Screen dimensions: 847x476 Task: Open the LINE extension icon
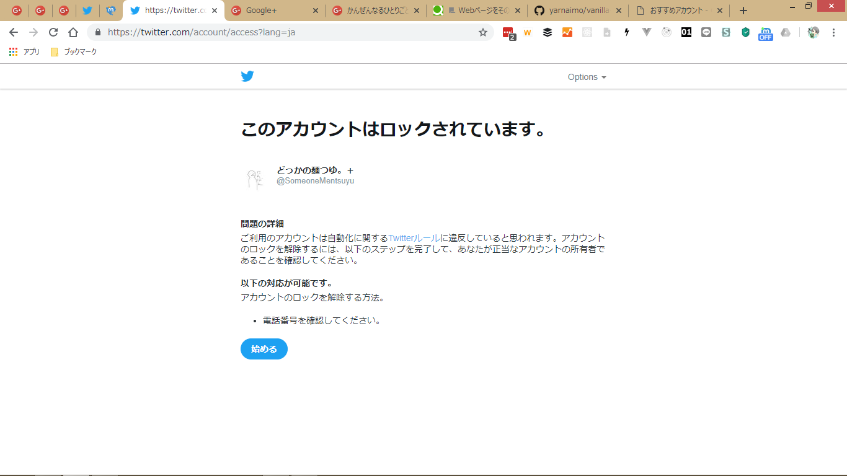[706, 32]
